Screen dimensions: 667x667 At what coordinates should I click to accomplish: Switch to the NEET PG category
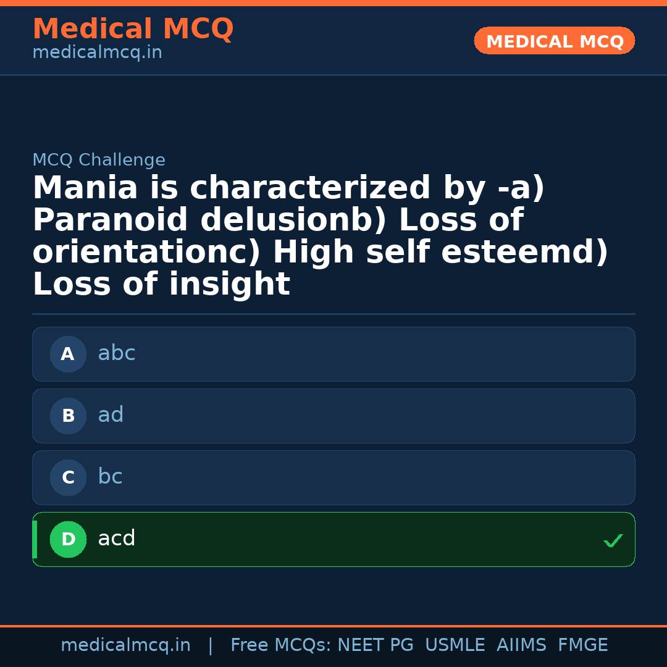tap(375, 645)
